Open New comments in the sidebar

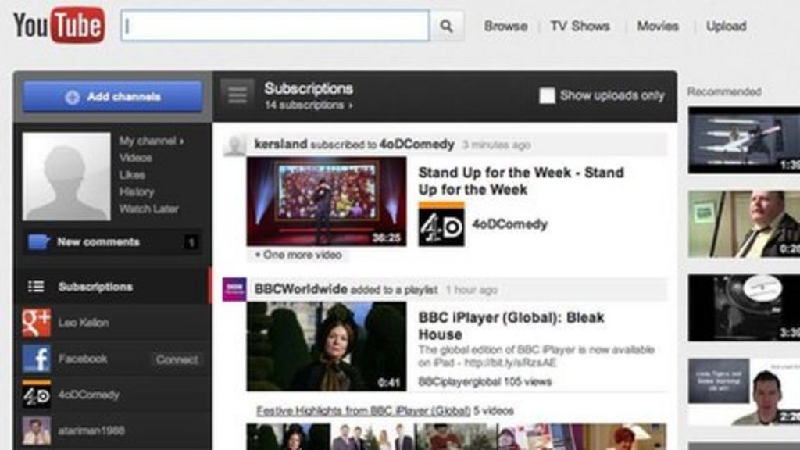click(x=112, y=242)
